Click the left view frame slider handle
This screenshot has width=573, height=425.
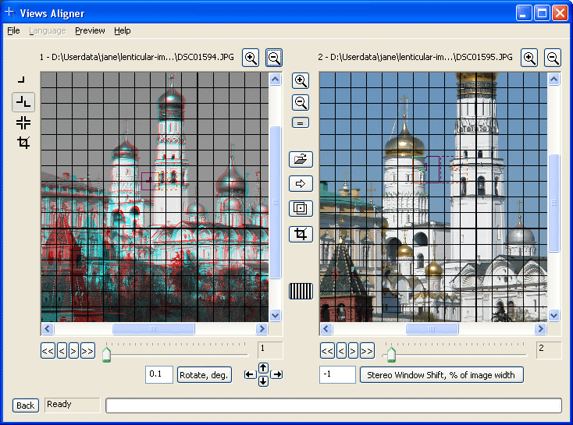pyautogui.click(x=107, y=355)
